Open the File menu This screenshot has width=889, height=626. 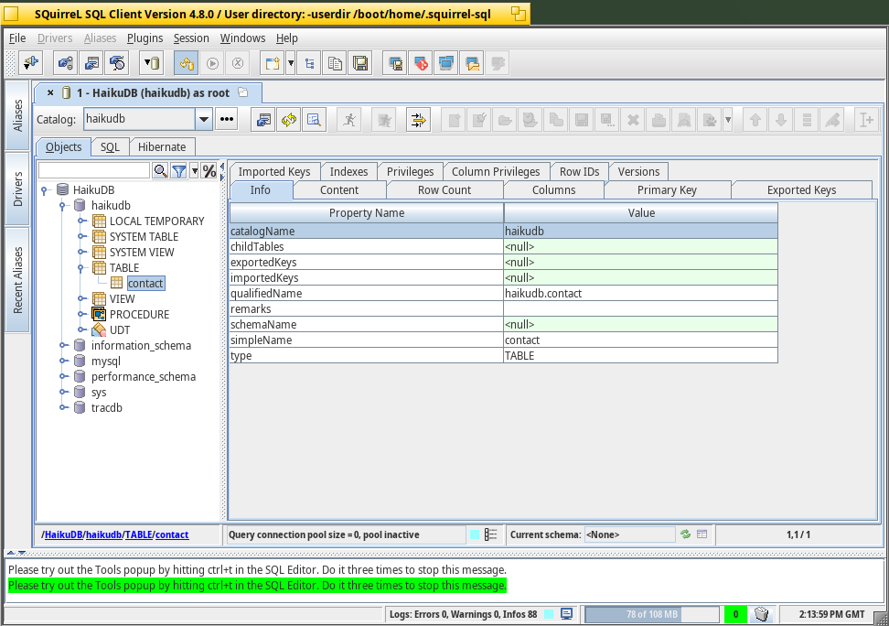pos(17,38)
